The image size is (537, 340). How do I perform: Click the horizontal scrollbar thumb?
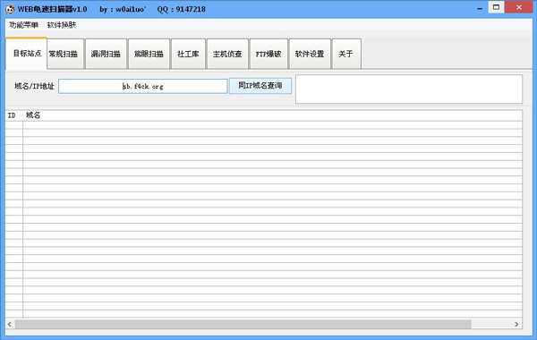(x=243, y=324)
